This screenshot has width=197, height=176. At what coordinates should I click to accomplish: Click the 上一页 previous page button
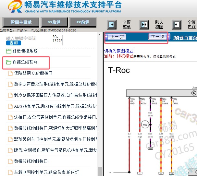coord(116,37)
